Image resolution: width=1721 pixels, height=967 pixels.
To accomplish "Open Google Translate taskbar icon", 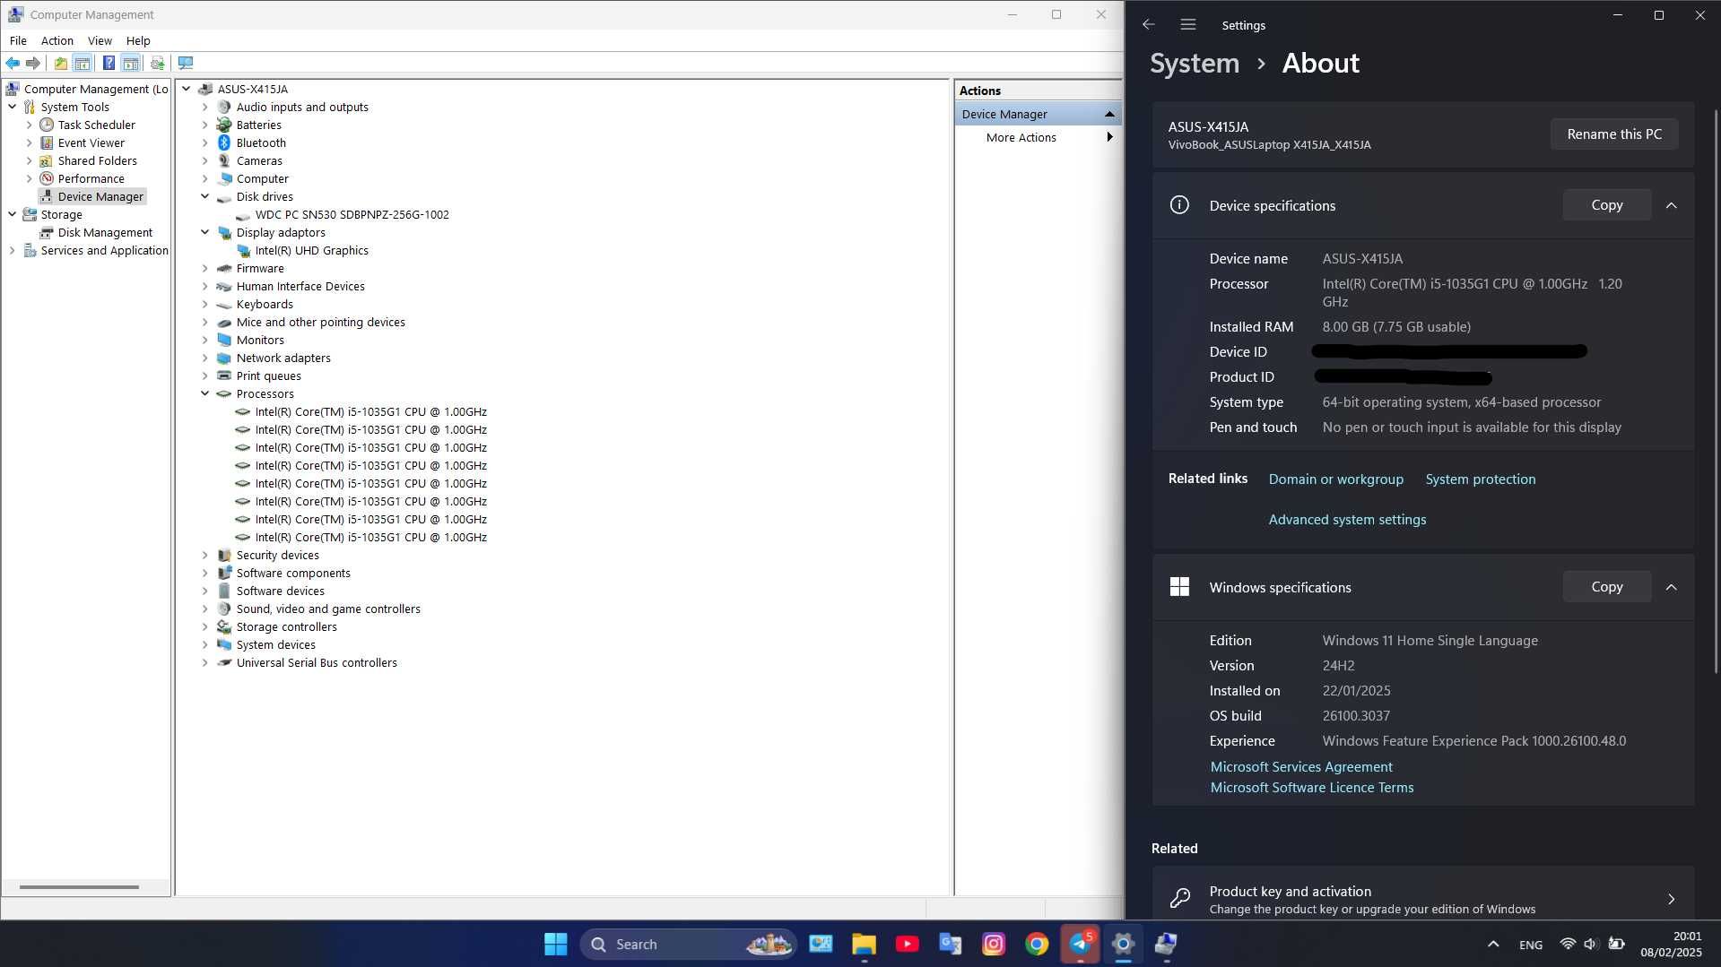I will pyautogui.click(x=950, y=944).
